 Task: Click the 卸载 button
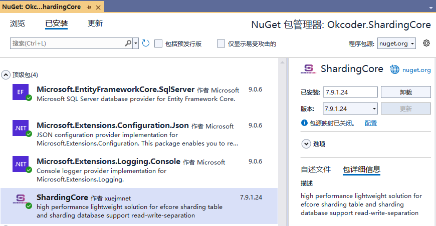click(406, 92)
